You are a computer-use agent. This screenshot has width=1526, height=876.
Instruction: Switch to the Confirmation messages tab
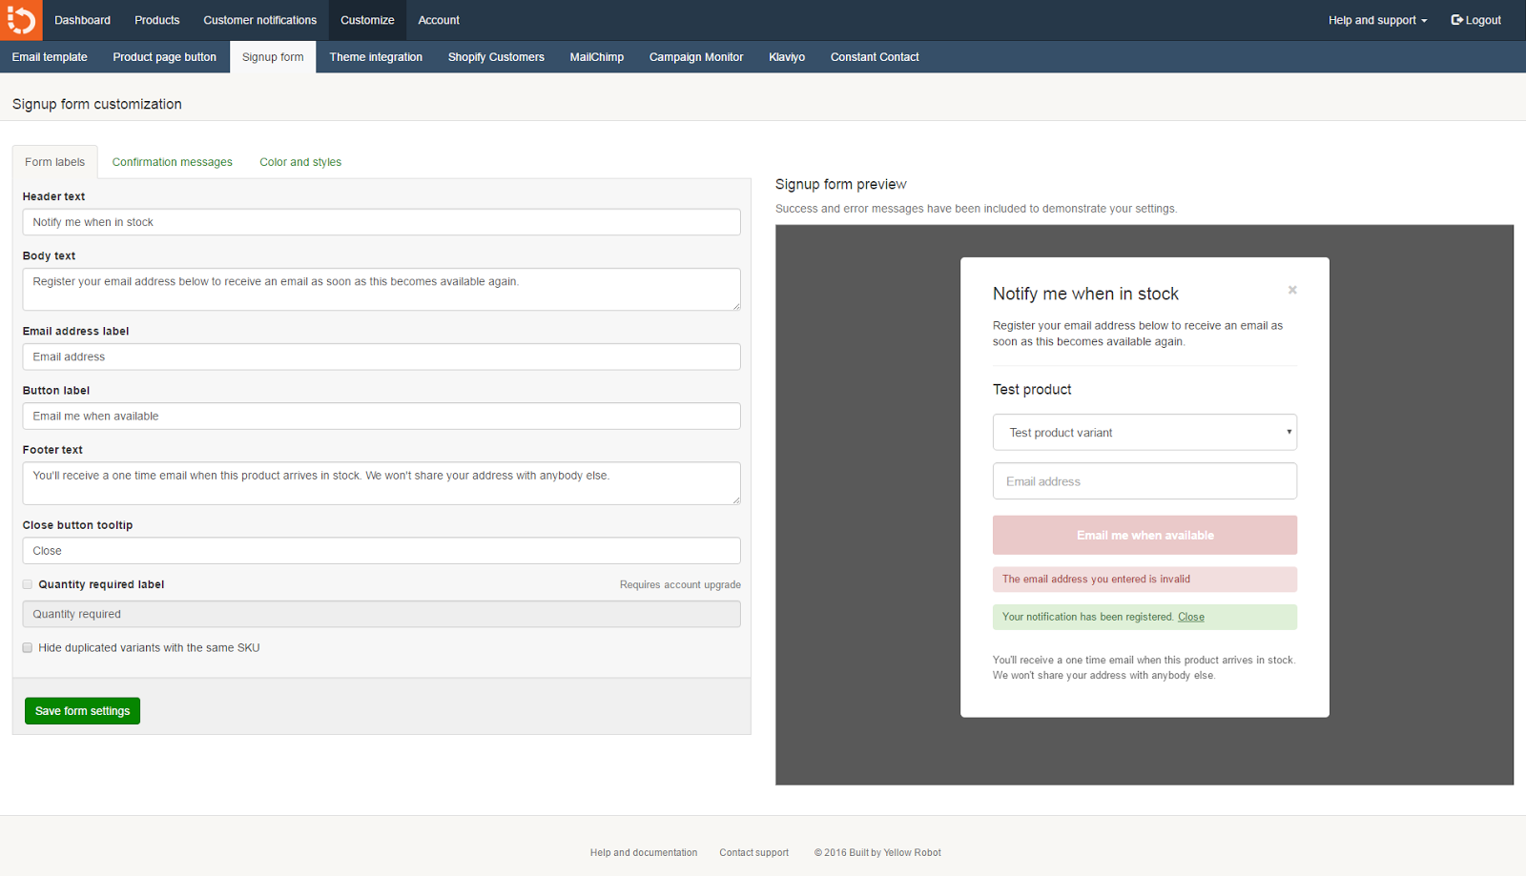[172, 162]
